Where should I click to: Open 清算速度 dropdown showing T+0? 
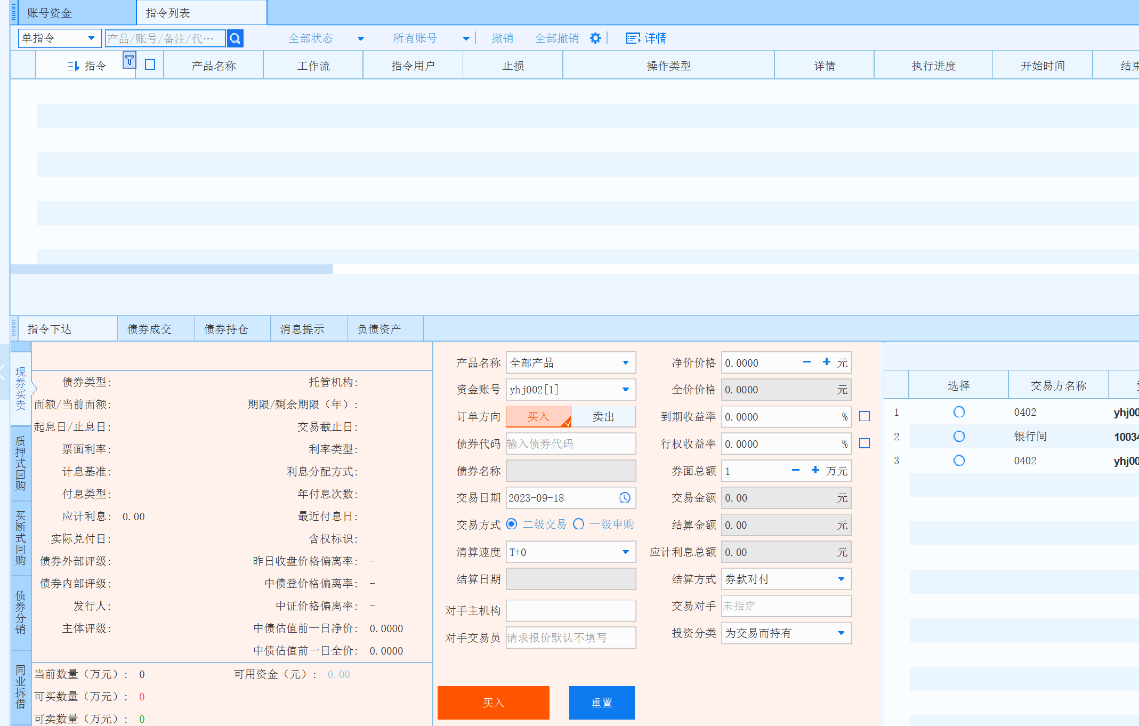571,552
